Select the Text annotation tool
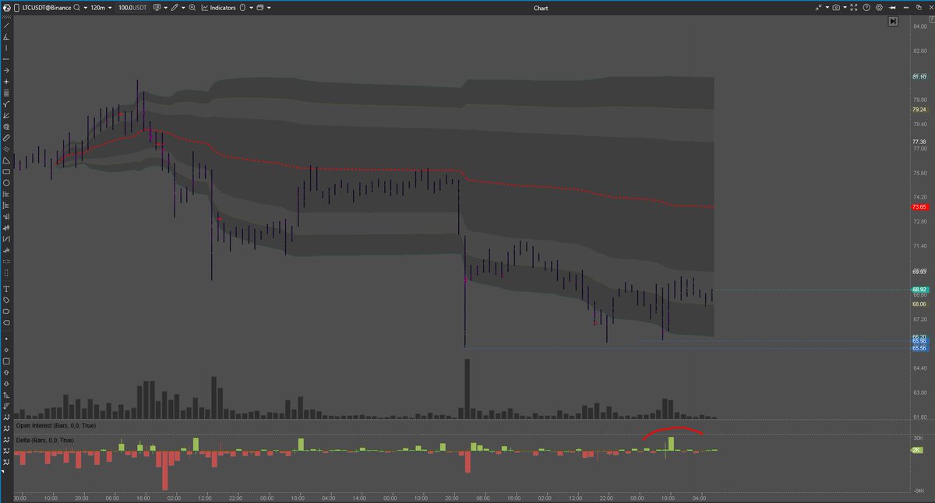Screen dimensions: 935x503 pos(6,288)
